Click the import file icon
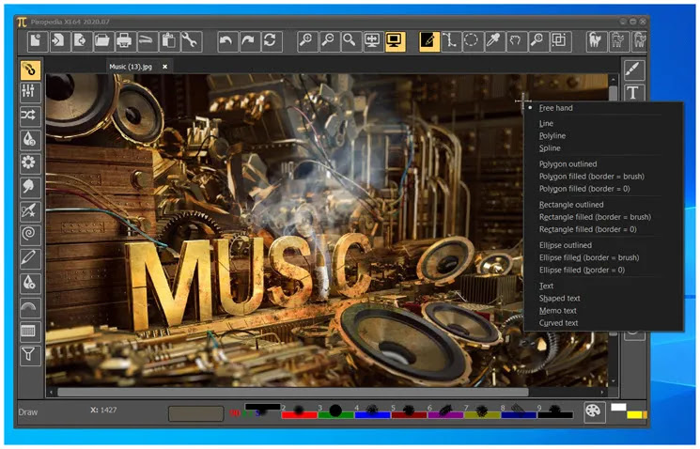700x449 pixels. [x=59, y=41]
